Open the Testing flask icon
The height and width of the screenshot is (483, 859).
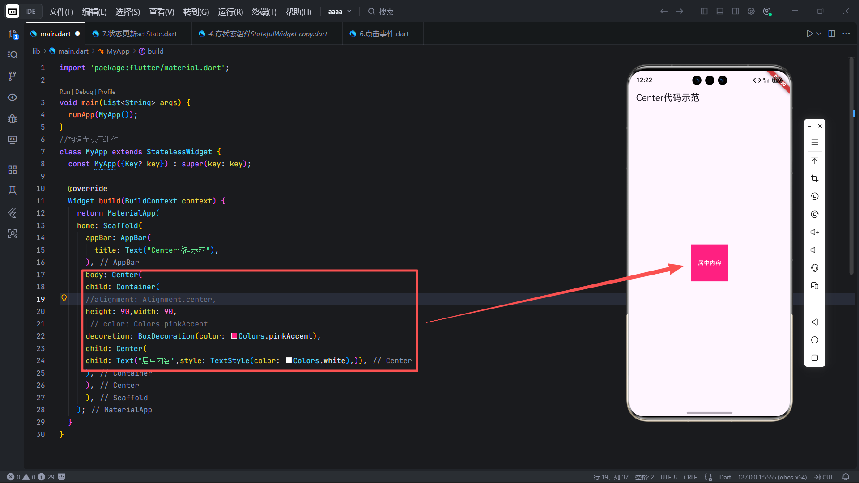coord(13,191)
